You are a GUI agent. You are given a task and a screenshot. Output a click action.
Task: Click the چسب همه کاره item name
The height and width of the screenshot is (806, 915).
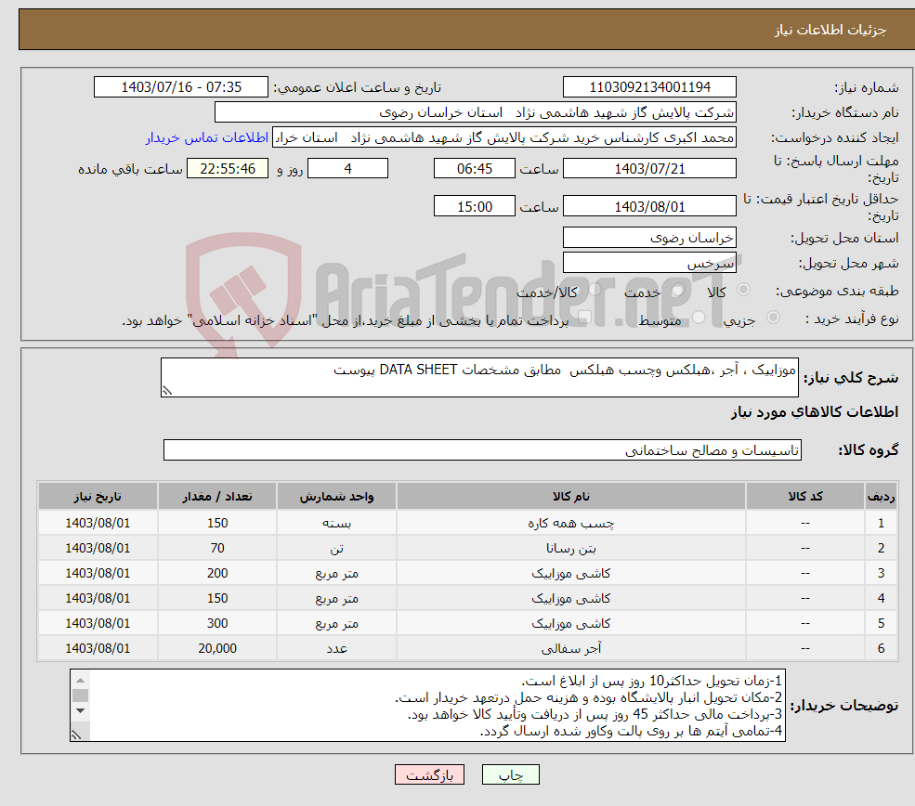570,523
